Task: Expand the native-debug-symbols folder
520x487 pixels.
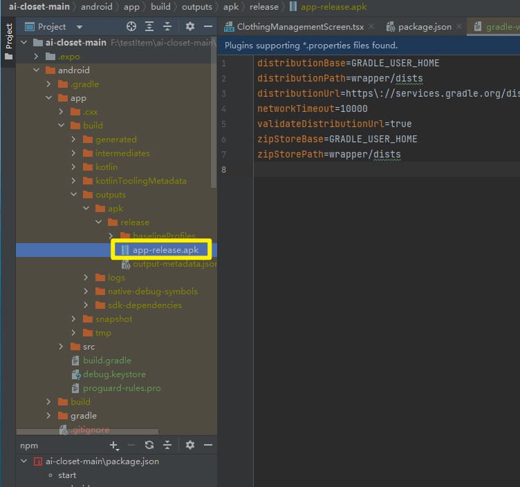Action: point(86,292)
